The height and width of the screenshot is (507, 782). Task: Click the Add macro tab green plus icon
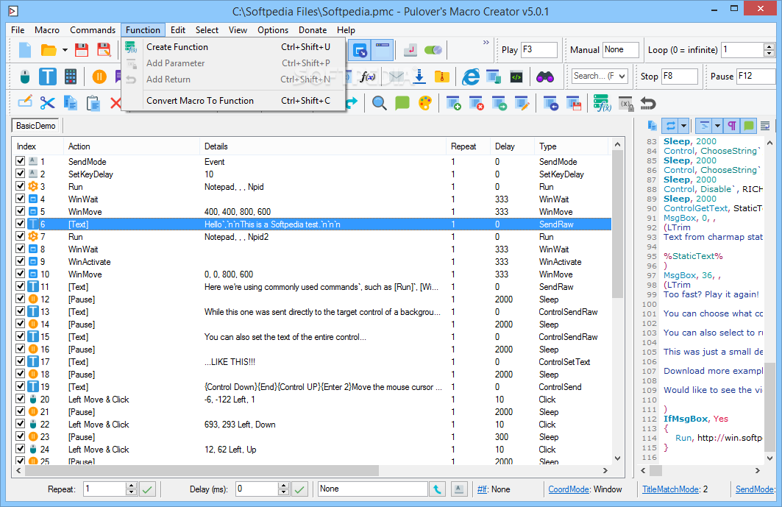pyautogui.click(x=453, y=103)
